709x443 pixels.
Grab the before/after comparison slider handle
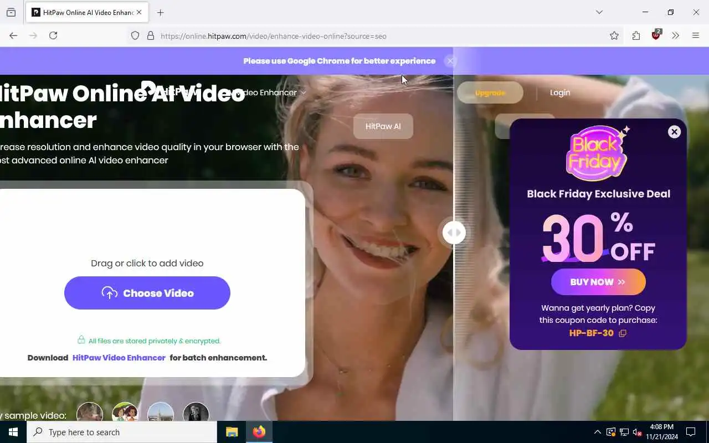click(454, 233)
